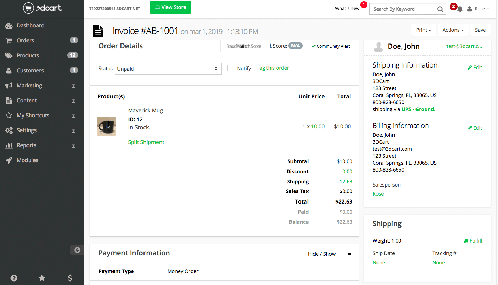This screenshot has height=285, width=498.
Task: Expand the Actions dropdown
Action: click(453, 30)
